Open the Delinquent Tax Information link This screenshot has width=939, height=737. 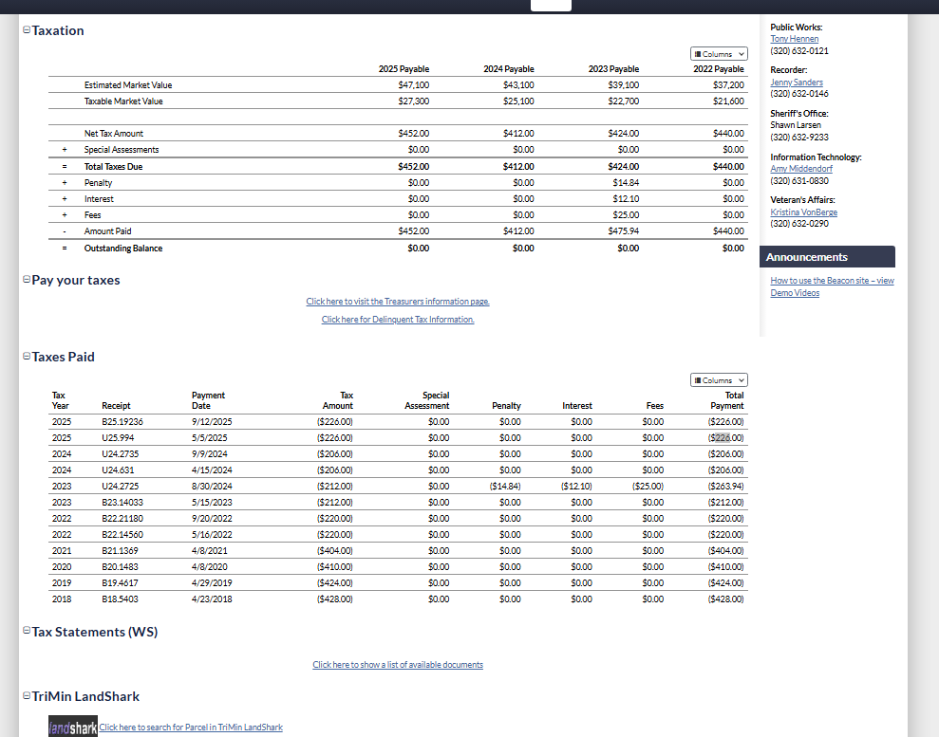pyautogui.click(x=398, y=320)
